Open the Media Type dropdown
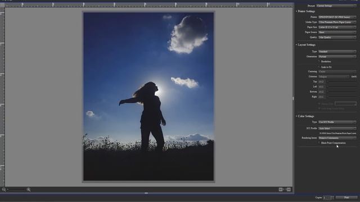The image size is (360, 202). 337,22
